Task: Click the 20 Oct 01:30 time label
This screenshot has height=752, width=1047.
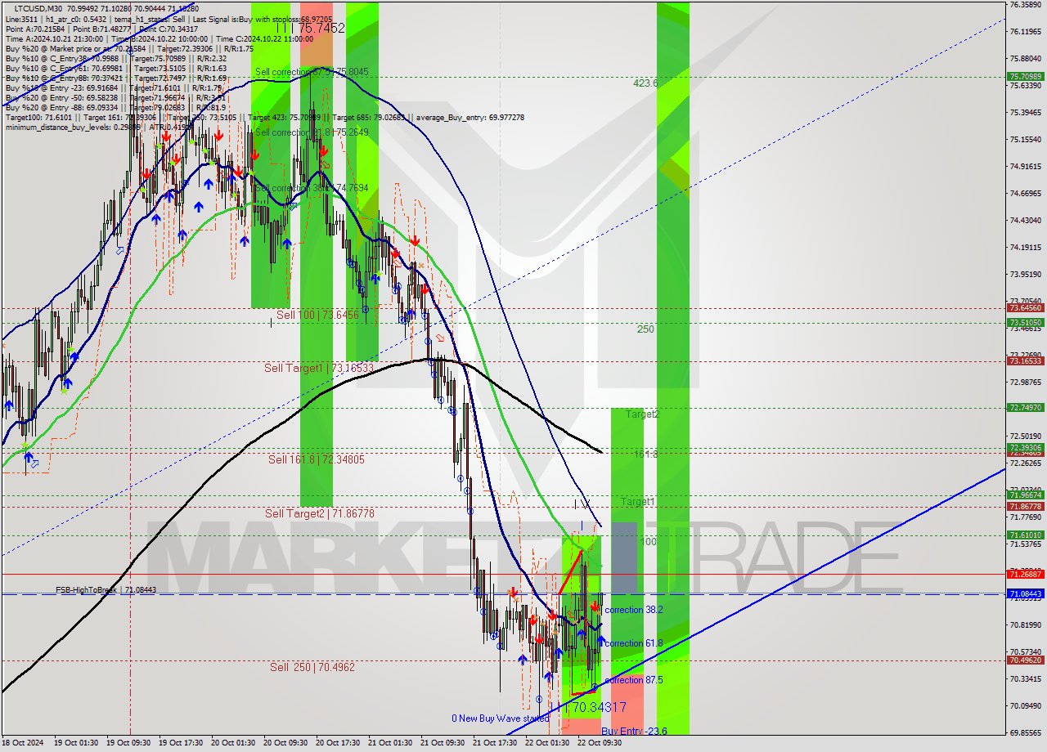Action: (233, 743)
